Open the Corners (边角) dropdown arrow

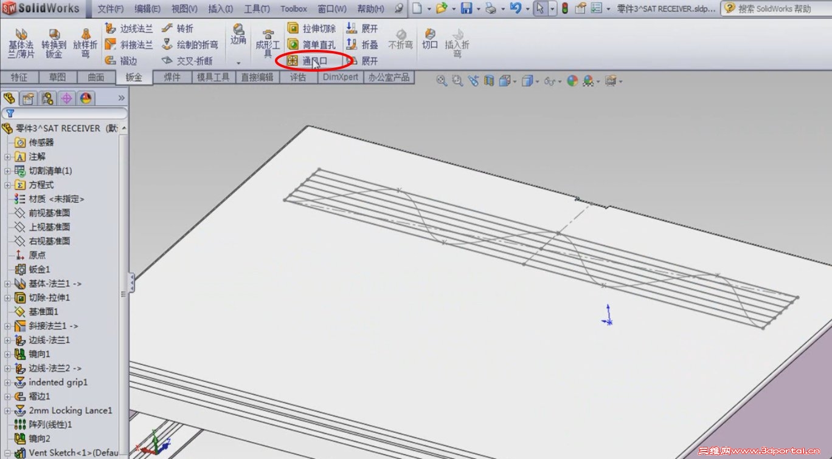(x=238, y=63)
